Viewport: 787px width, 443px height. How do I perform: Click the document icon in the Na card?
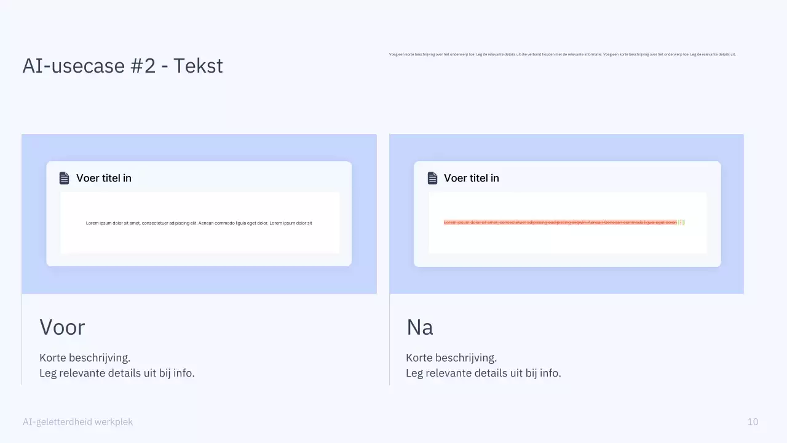[x=432, y=178]
